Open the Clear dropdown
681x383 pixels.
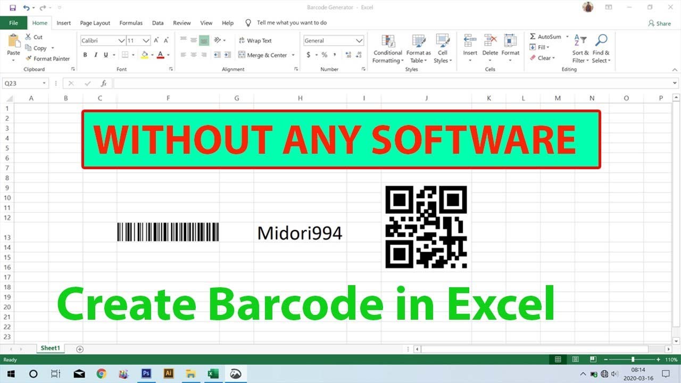tap(542, 58)
